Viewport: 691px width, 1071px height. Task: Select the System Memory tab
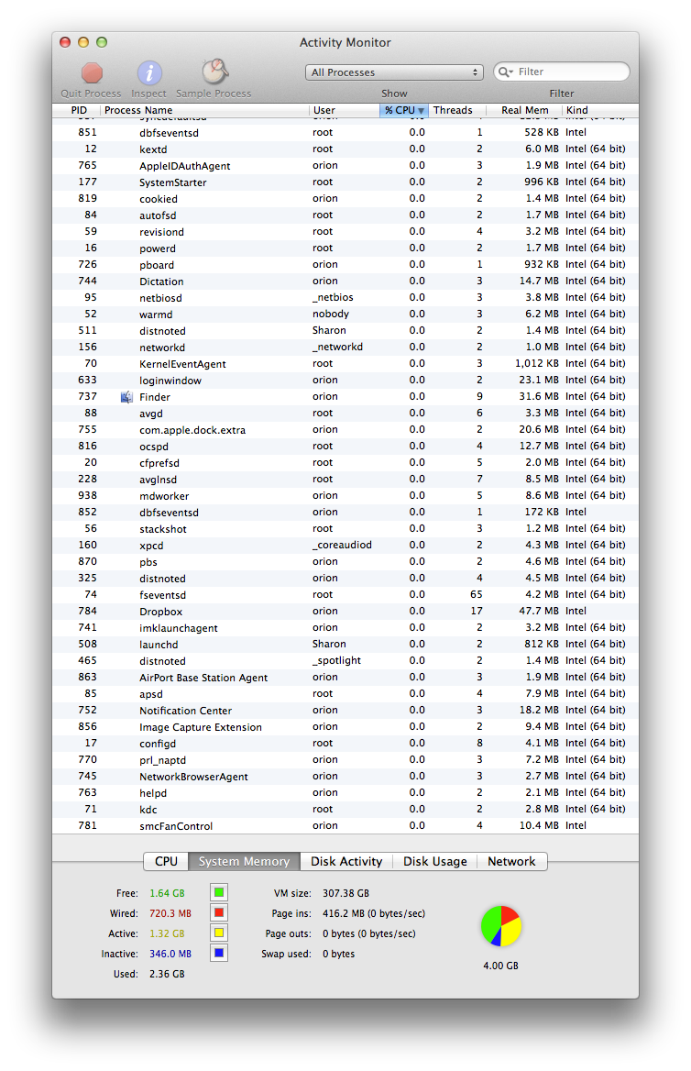click(x=244, y=861)
